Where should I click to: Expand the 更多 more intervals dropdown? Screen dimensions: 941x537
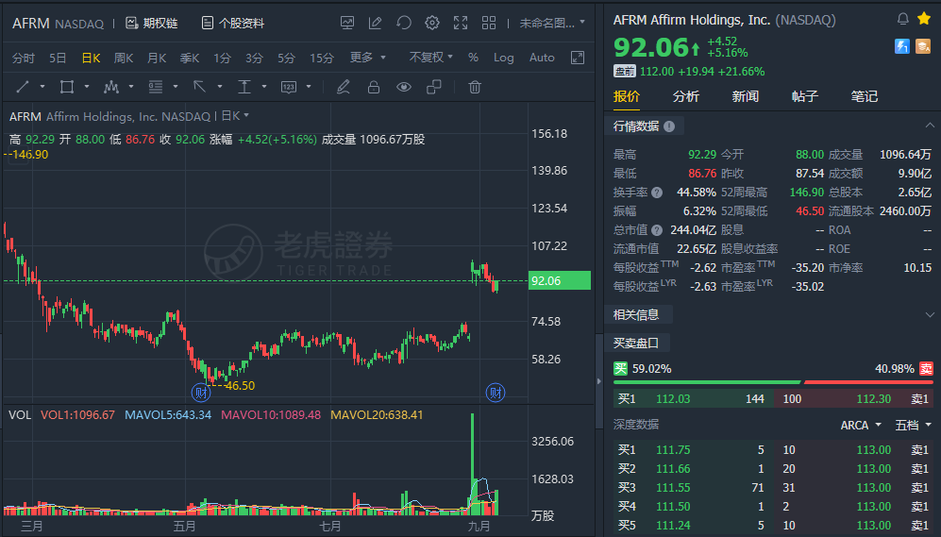tap(367, 57)
